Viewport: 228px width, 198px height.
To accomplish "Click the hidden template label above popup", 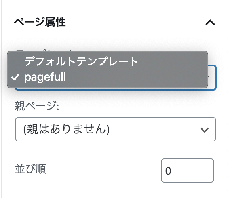I will (44, 50).
